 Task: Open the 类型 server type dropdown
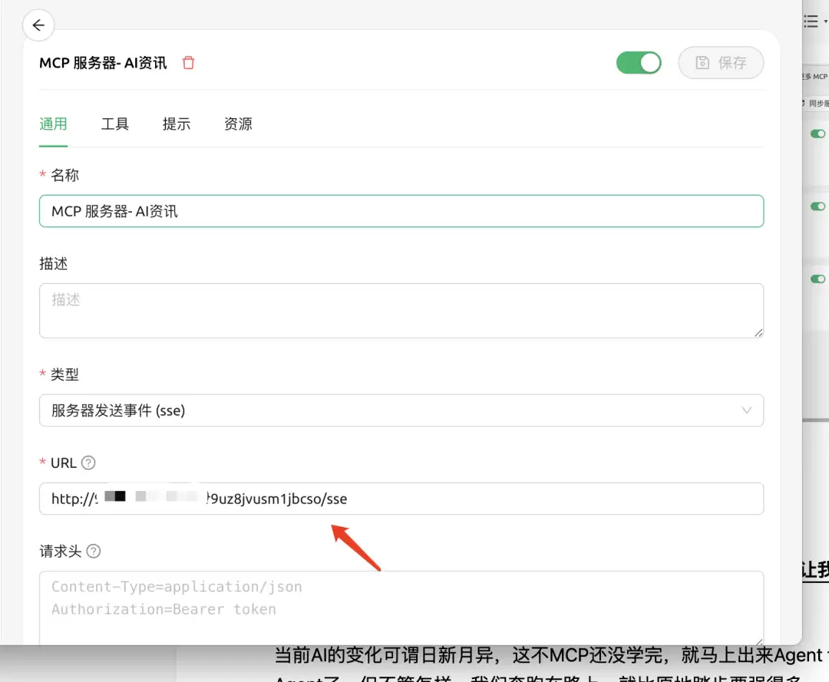point(401,410)
